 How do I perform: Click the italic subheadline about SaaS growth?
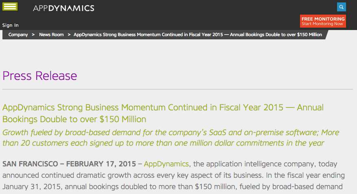[171, 138]
